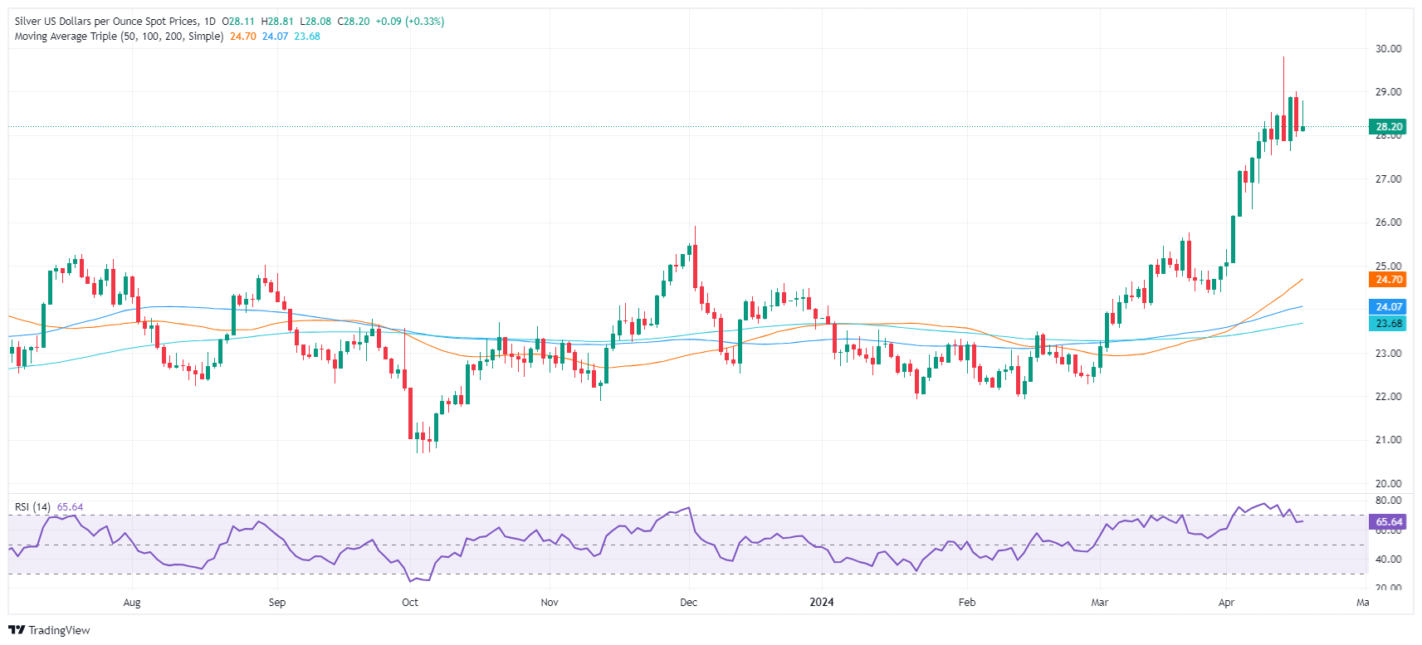Select the Moving Average Triple indicator legend
1422x645 pixels.
click(119, 37)
